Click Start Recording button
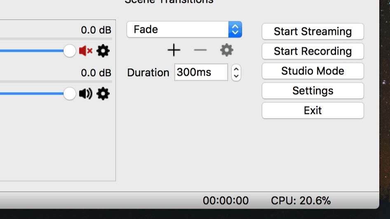 click(x=312, y=51)
